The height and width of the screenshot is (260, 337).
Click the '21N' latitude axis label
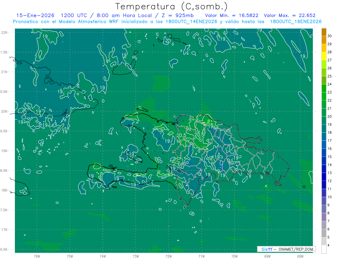coord(4,72)
